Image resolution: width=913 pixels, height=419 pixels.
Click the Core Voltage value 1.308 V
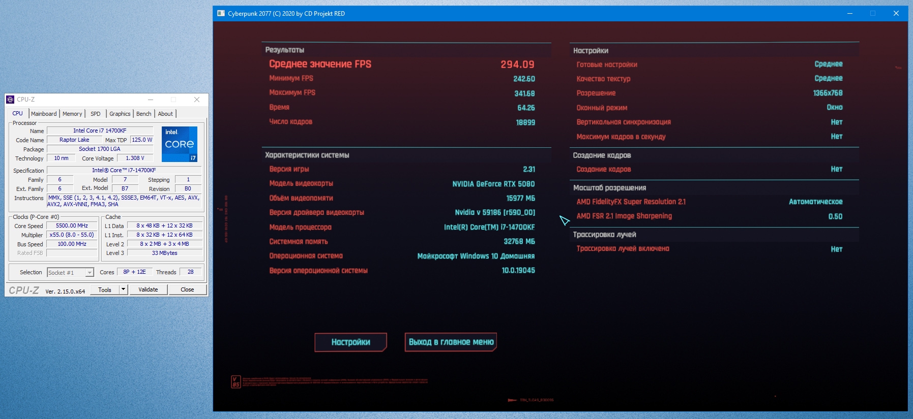coord(135,158)
